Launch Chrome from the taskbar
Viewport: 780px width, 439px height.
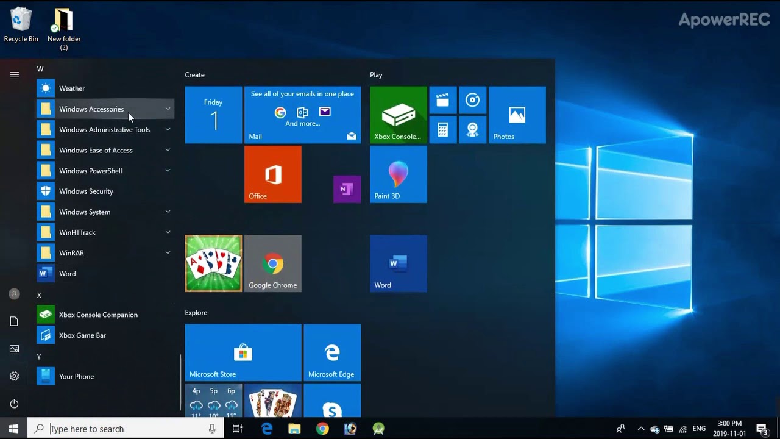tap(322, 429)
